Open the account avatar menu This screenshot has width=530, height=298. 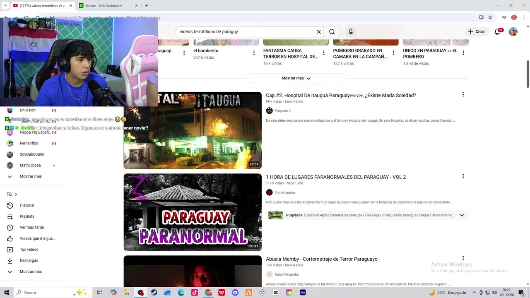pos(513,32)
